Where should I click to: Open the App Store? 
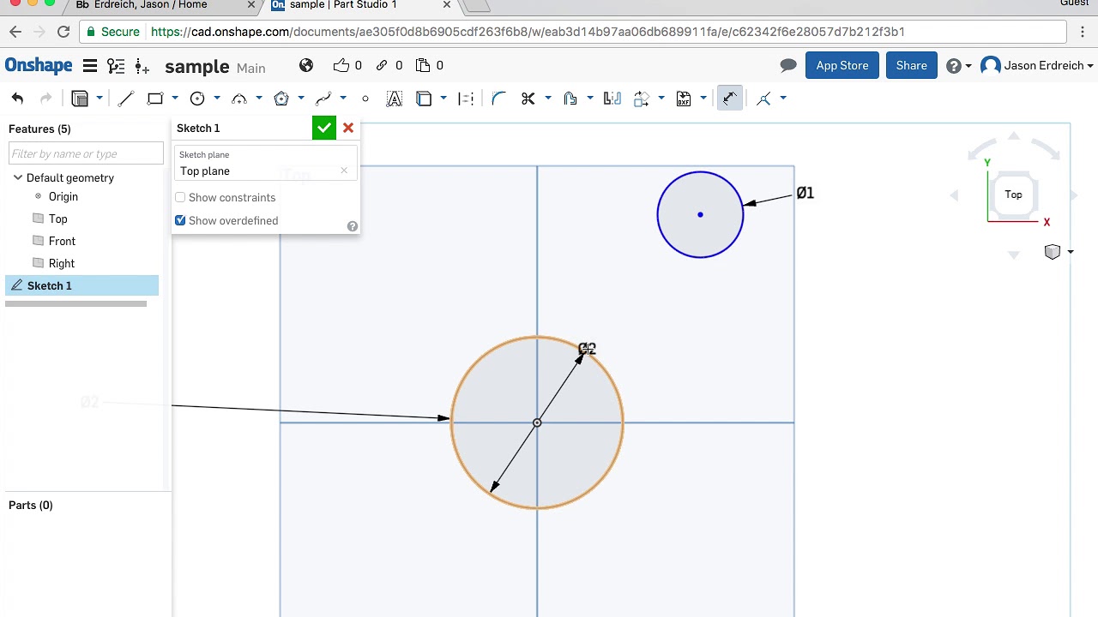(842, 66)
